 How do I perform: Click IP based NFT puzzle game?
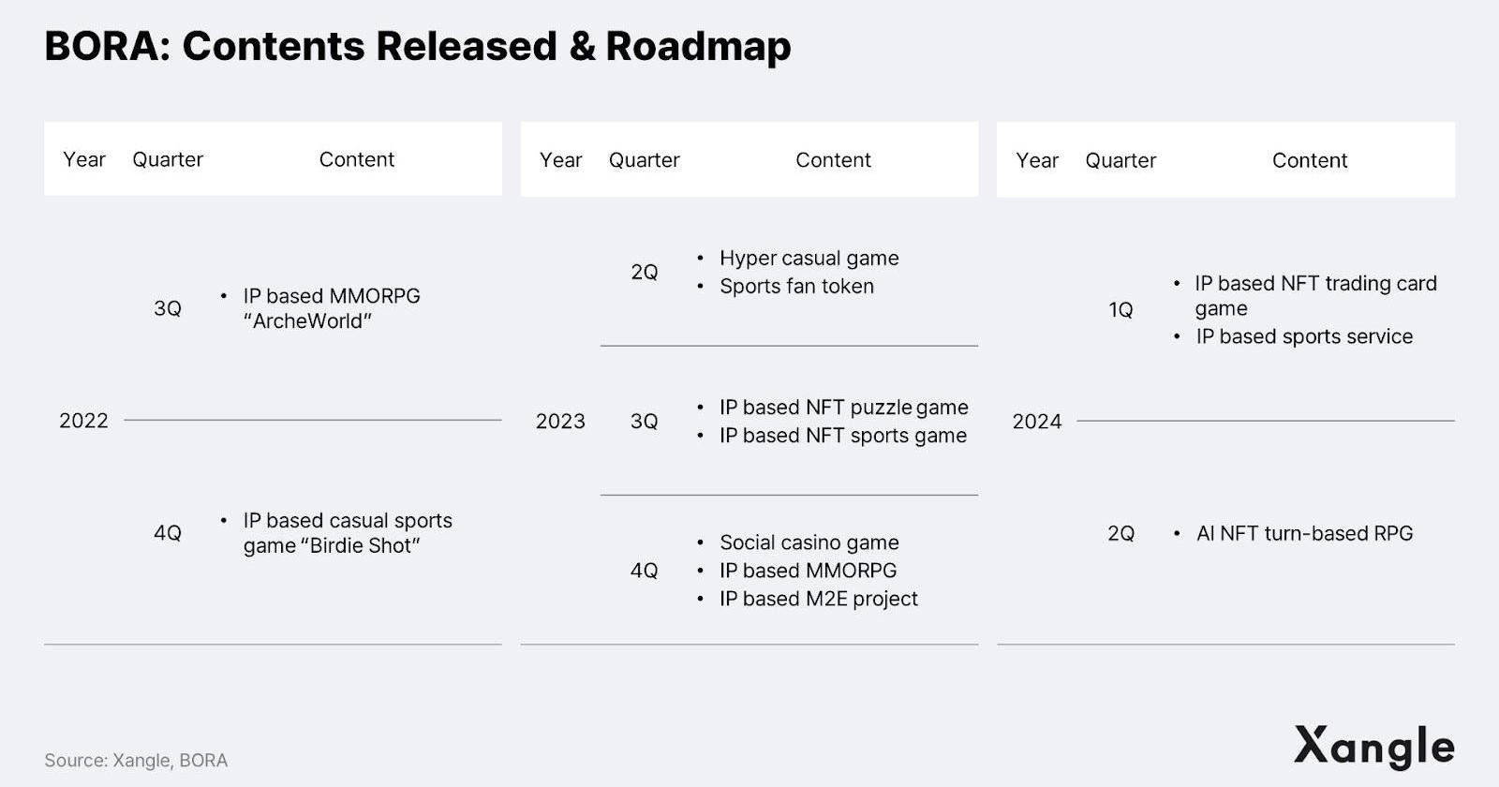click(x=844, y=408)
